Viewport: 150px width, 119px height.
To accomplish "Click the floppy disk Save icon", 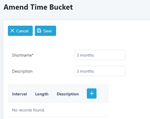I will click(x=39, y=31).
